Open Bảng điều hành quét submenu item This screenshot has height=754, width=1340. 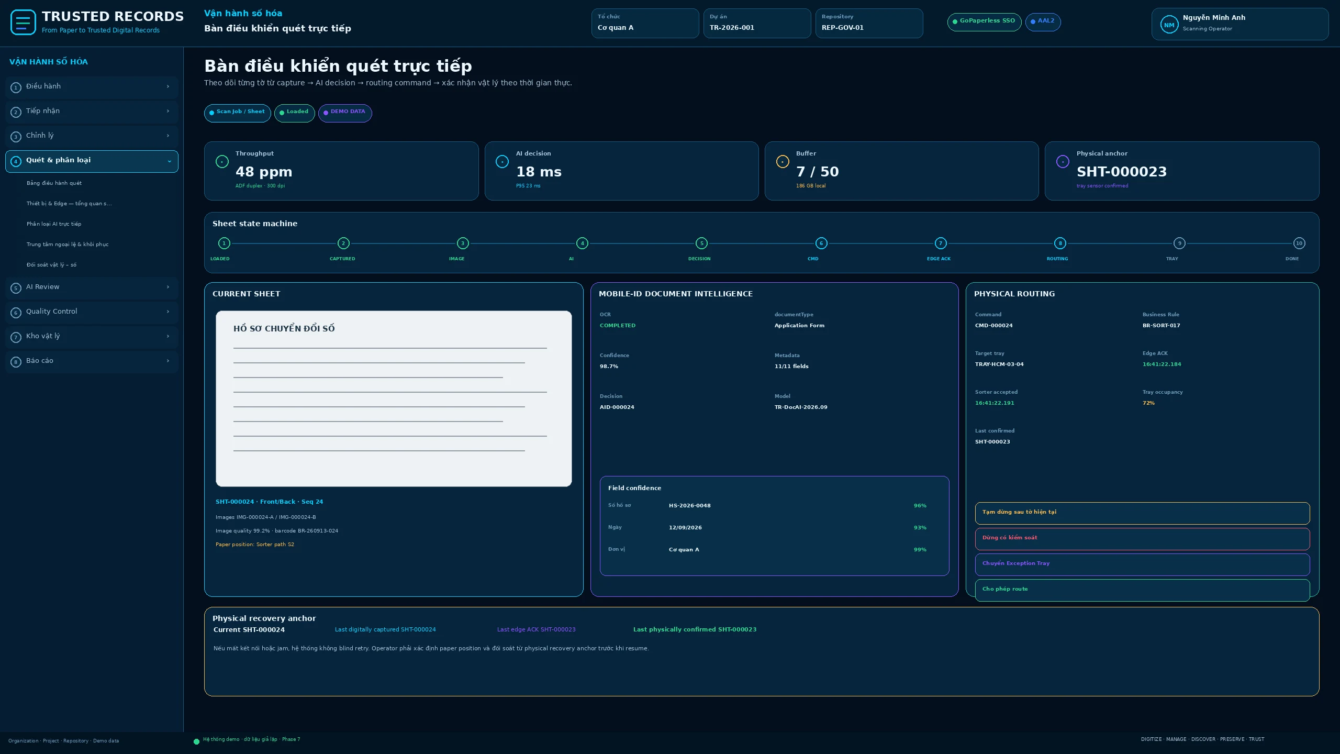pyautogui.click(x=54, y=183)
